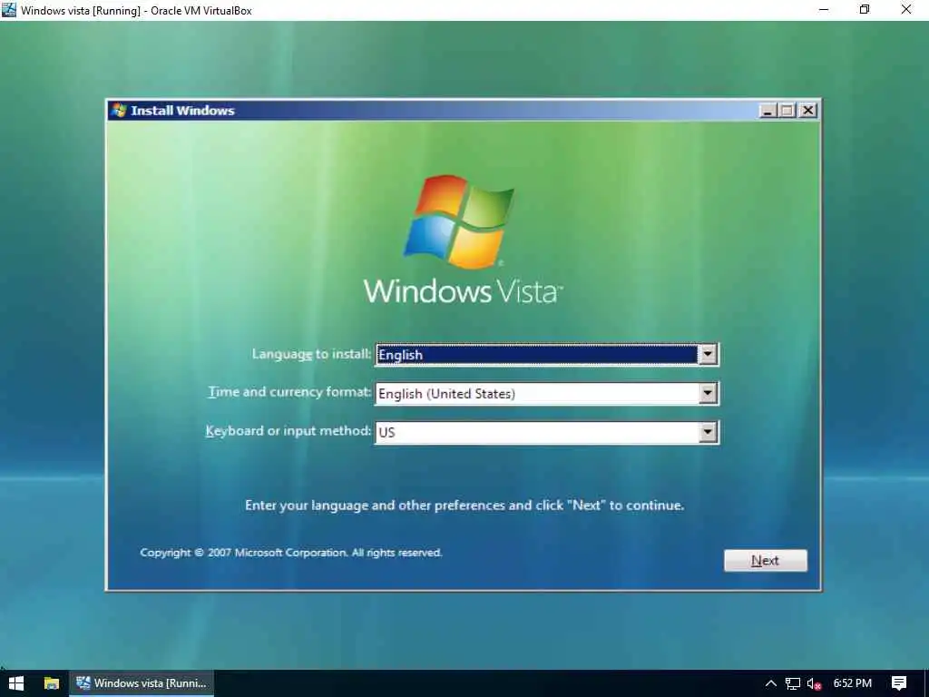This screenshot has height=697, width=929.
Task: Minimize the Install Windows dialog
Action: coord(768,111)
